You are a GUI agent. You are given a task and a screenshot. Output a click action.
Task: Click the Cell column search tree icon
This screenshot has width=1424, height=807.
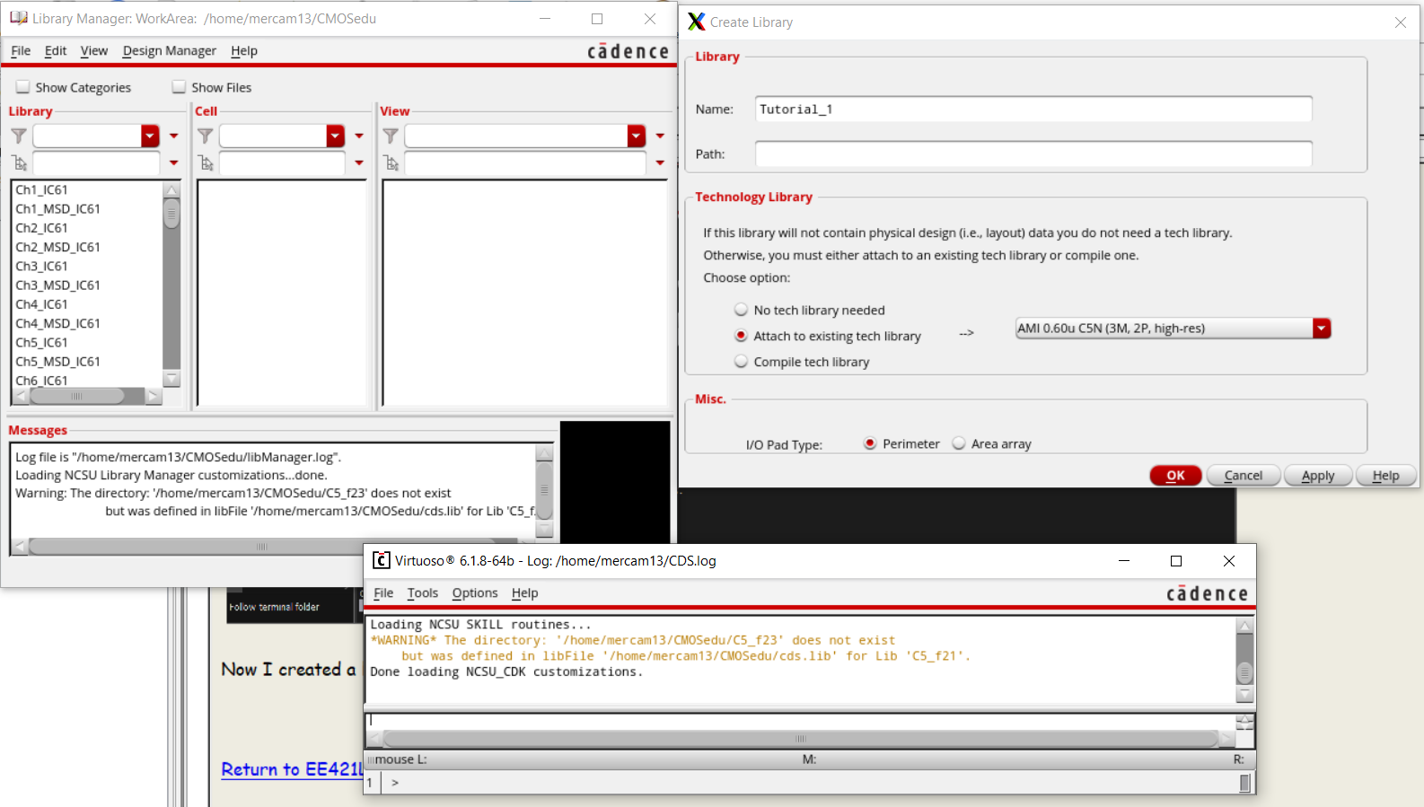pos(206,163)
